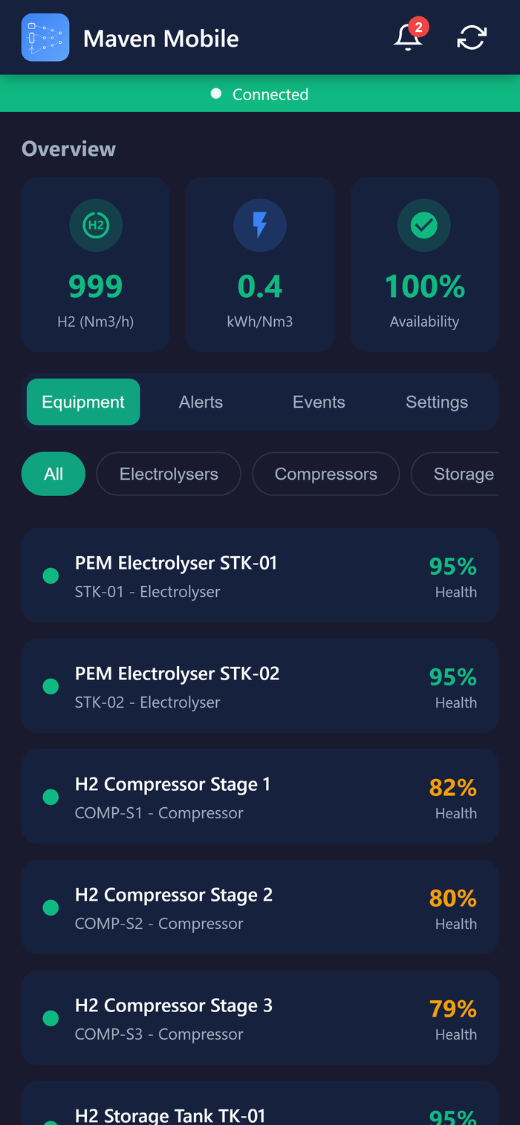Click the availability checkmark icon
This screenshot has width=520, height=1125.
pos(424,225)
